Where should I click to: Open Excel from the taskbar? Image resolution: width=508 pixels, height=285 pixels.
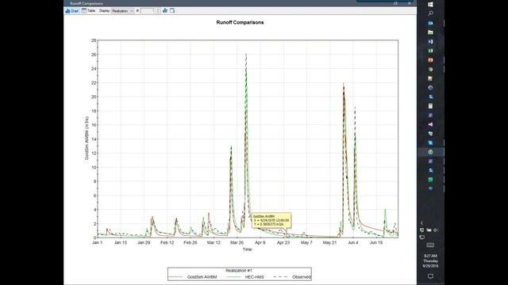click(430, 51)
